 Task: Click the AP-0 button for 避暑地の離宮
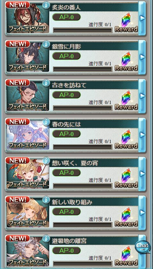pos(66,250)
